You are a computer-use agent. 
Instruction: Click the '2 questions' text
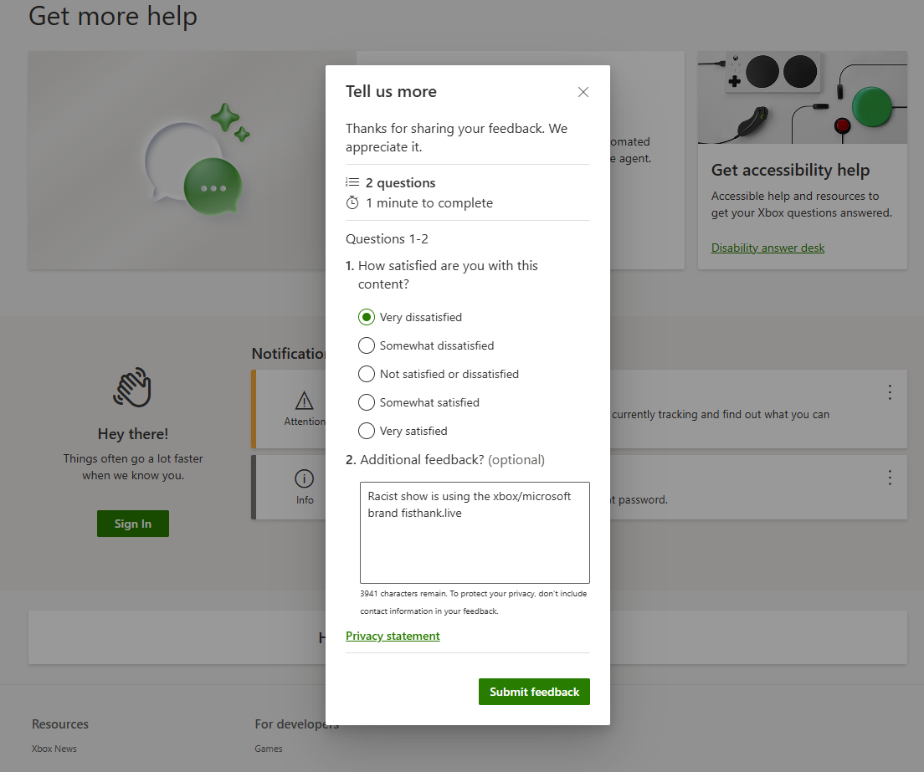click(x=401, y=182)
